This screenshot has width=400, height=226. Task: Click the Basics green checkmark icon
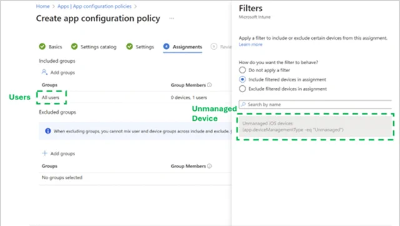[x=42, y=47]
